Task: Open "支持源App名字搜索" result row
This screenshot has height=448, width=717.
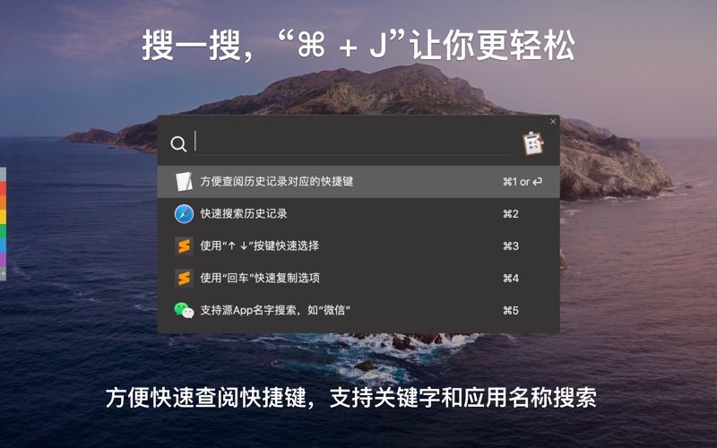Action: (358, 310)
